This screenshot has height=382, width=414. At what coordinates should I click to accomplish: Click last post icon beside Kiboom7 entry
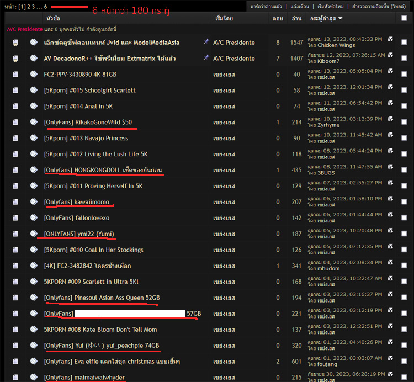pyautogui.click(x=390, y=55)
